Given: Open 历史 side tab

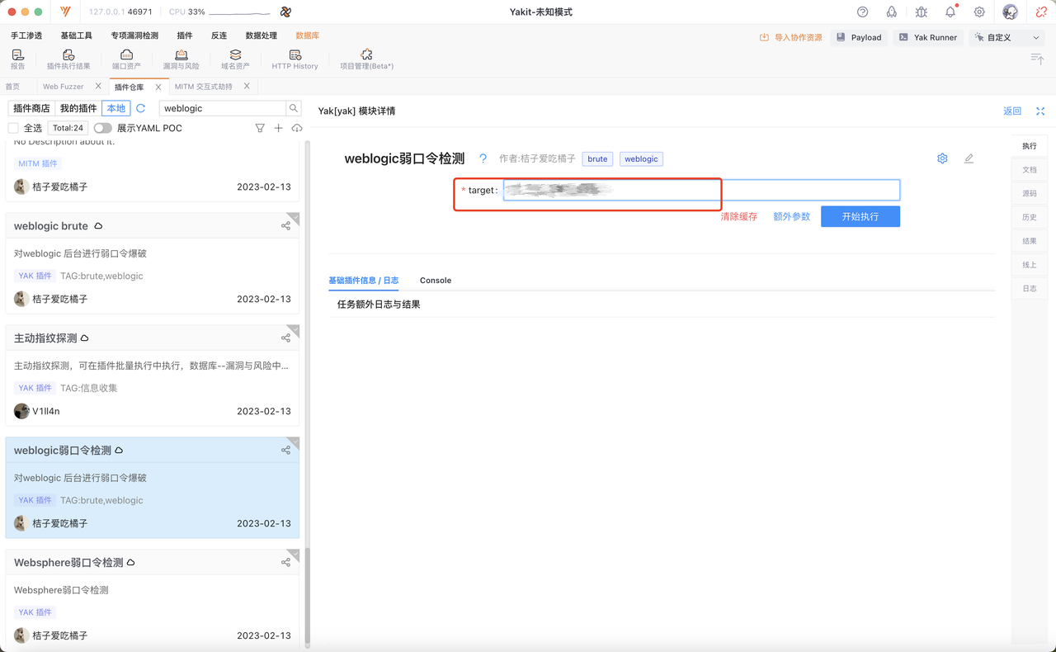Looking at the screenshot, I should pos(1029,217).
